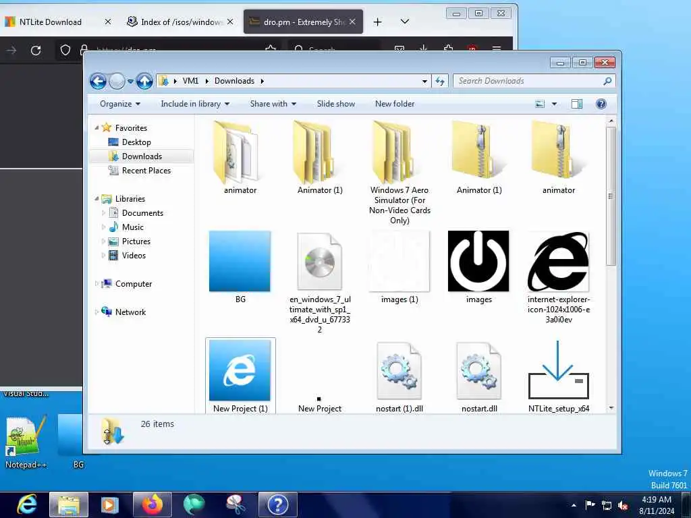The width and height of the screenshot is (691, 518).
Task: Open the Organize dropdown menu
Action: point(120,104)
